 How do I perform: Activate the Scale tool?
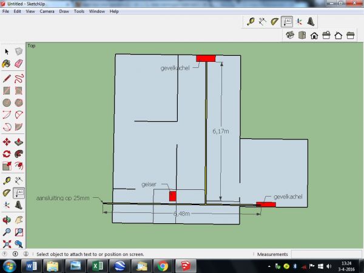pos(7,166)
